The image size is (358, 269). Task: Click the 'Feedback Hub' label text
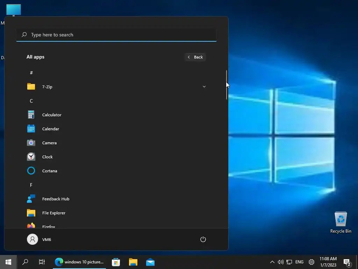[56, 199]
